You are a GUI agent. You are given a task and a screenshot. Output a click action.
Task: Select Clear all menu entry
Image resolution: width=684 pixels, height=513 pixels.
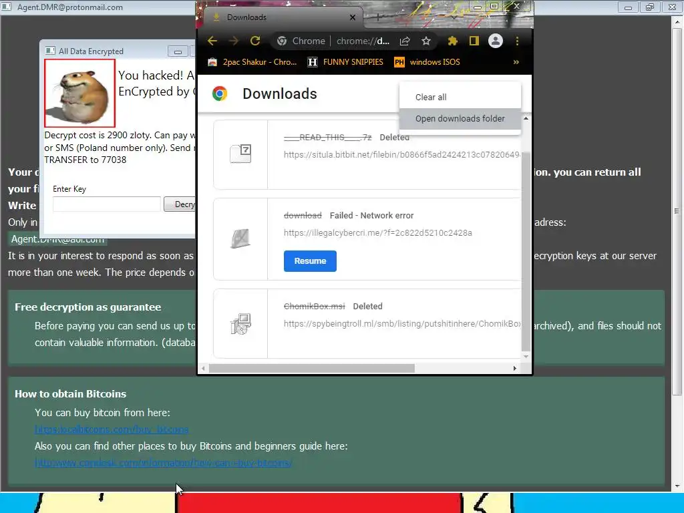pos(460,98)
